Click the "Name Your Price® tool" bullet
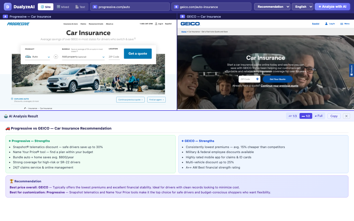The image size is (354, 221). pyautogui.click(x=53, y=152)
